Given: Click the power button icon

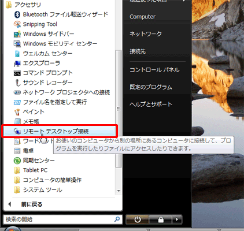Looking at the screenshot, I should point(137,219).
